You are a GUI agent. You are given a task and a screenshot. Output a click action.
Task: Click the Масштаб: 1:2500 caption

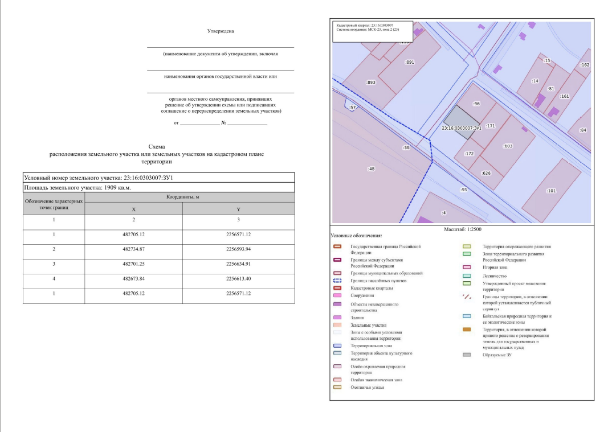[x=463, y=229]
